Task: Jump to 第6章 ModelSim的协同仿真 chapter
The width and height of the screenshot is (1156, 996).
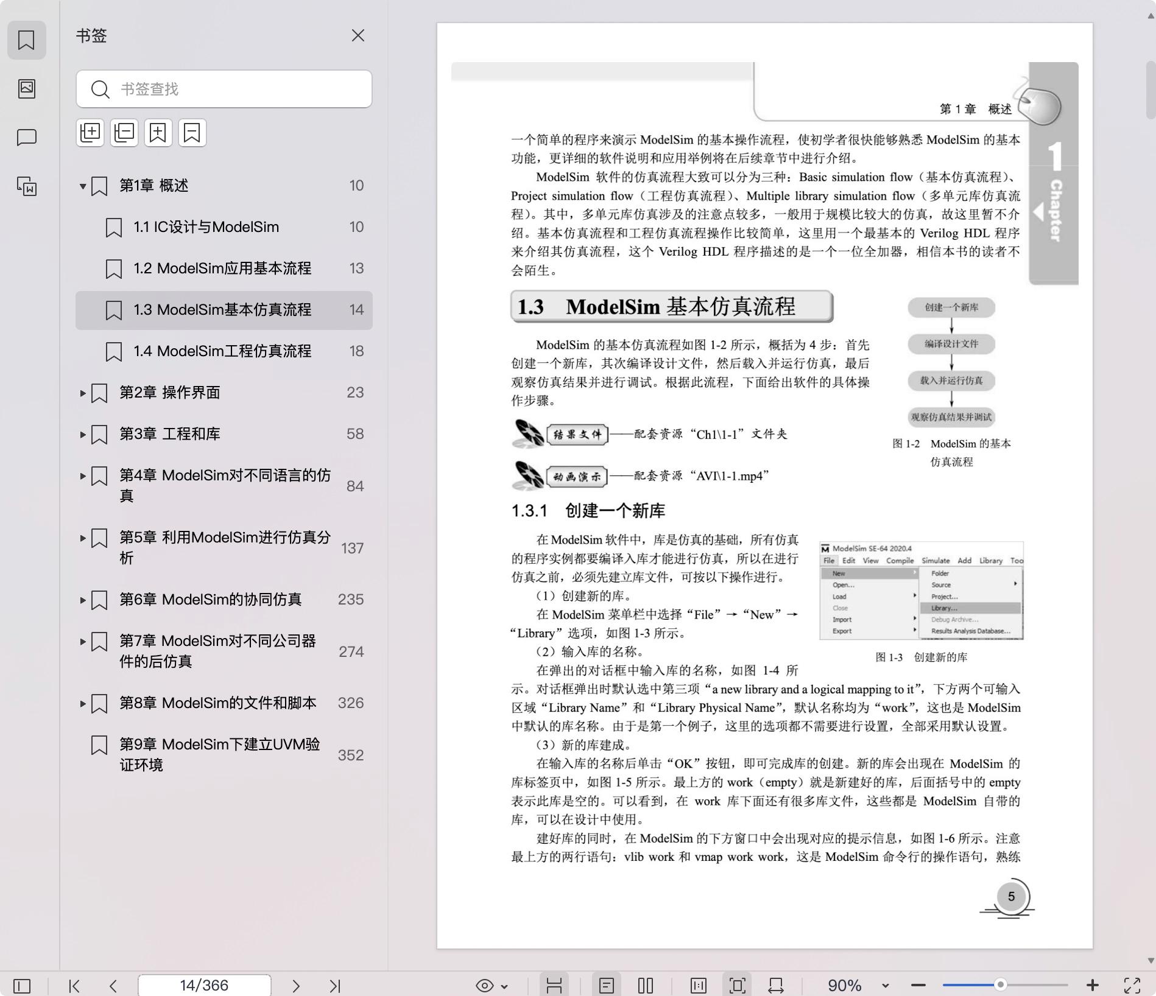Action: 224,600
